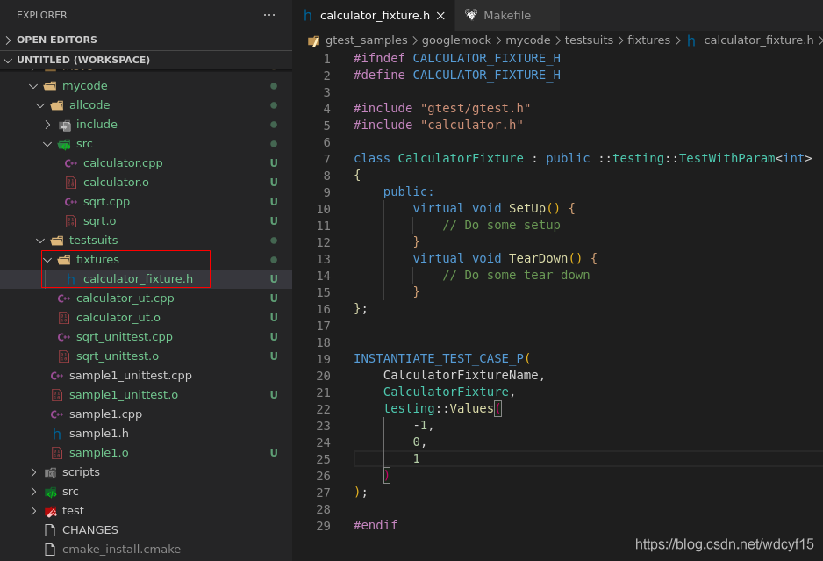This screenshot has height=561, width=823.
Task: Open the CHANGES file
Action: tap(89, 530)
